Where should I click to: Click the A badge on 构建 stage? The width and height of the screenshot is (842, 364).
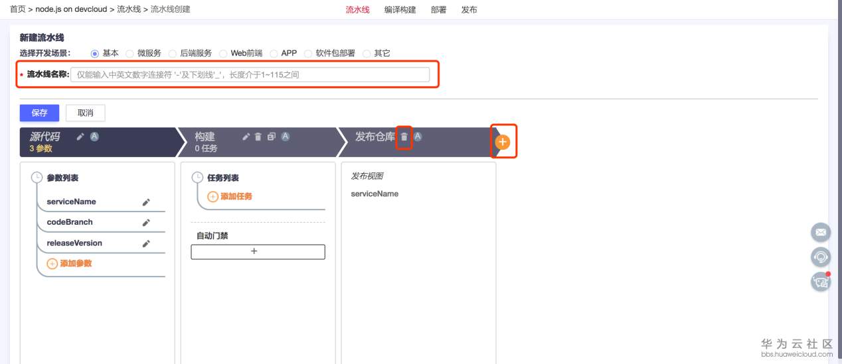click(x=285, y=137)
